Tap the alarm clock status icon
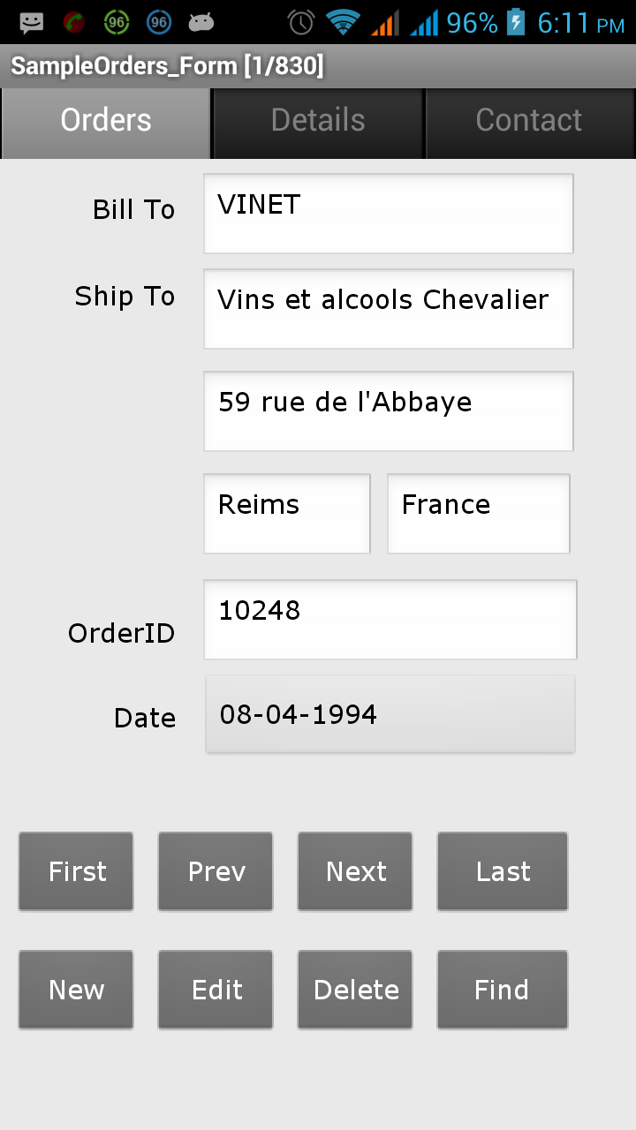The height and width of the screenshot is (1130, 636). click(301, 22)
